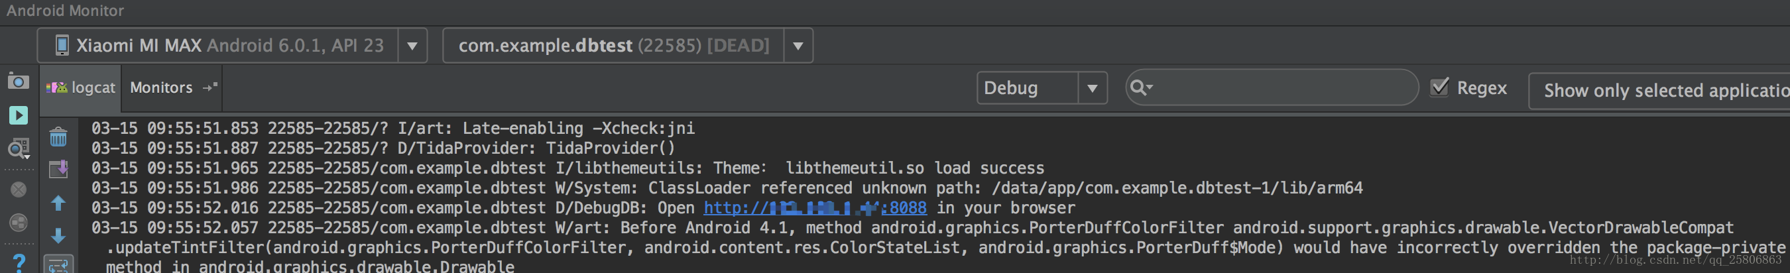Toggle the Regex checkbox
The image size is (1790, 273).
[x=1440, y=87]
